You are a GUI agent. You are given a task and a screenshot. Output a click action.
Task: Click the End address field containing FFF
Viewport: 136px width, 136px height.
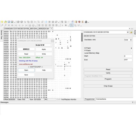[128, 60]
